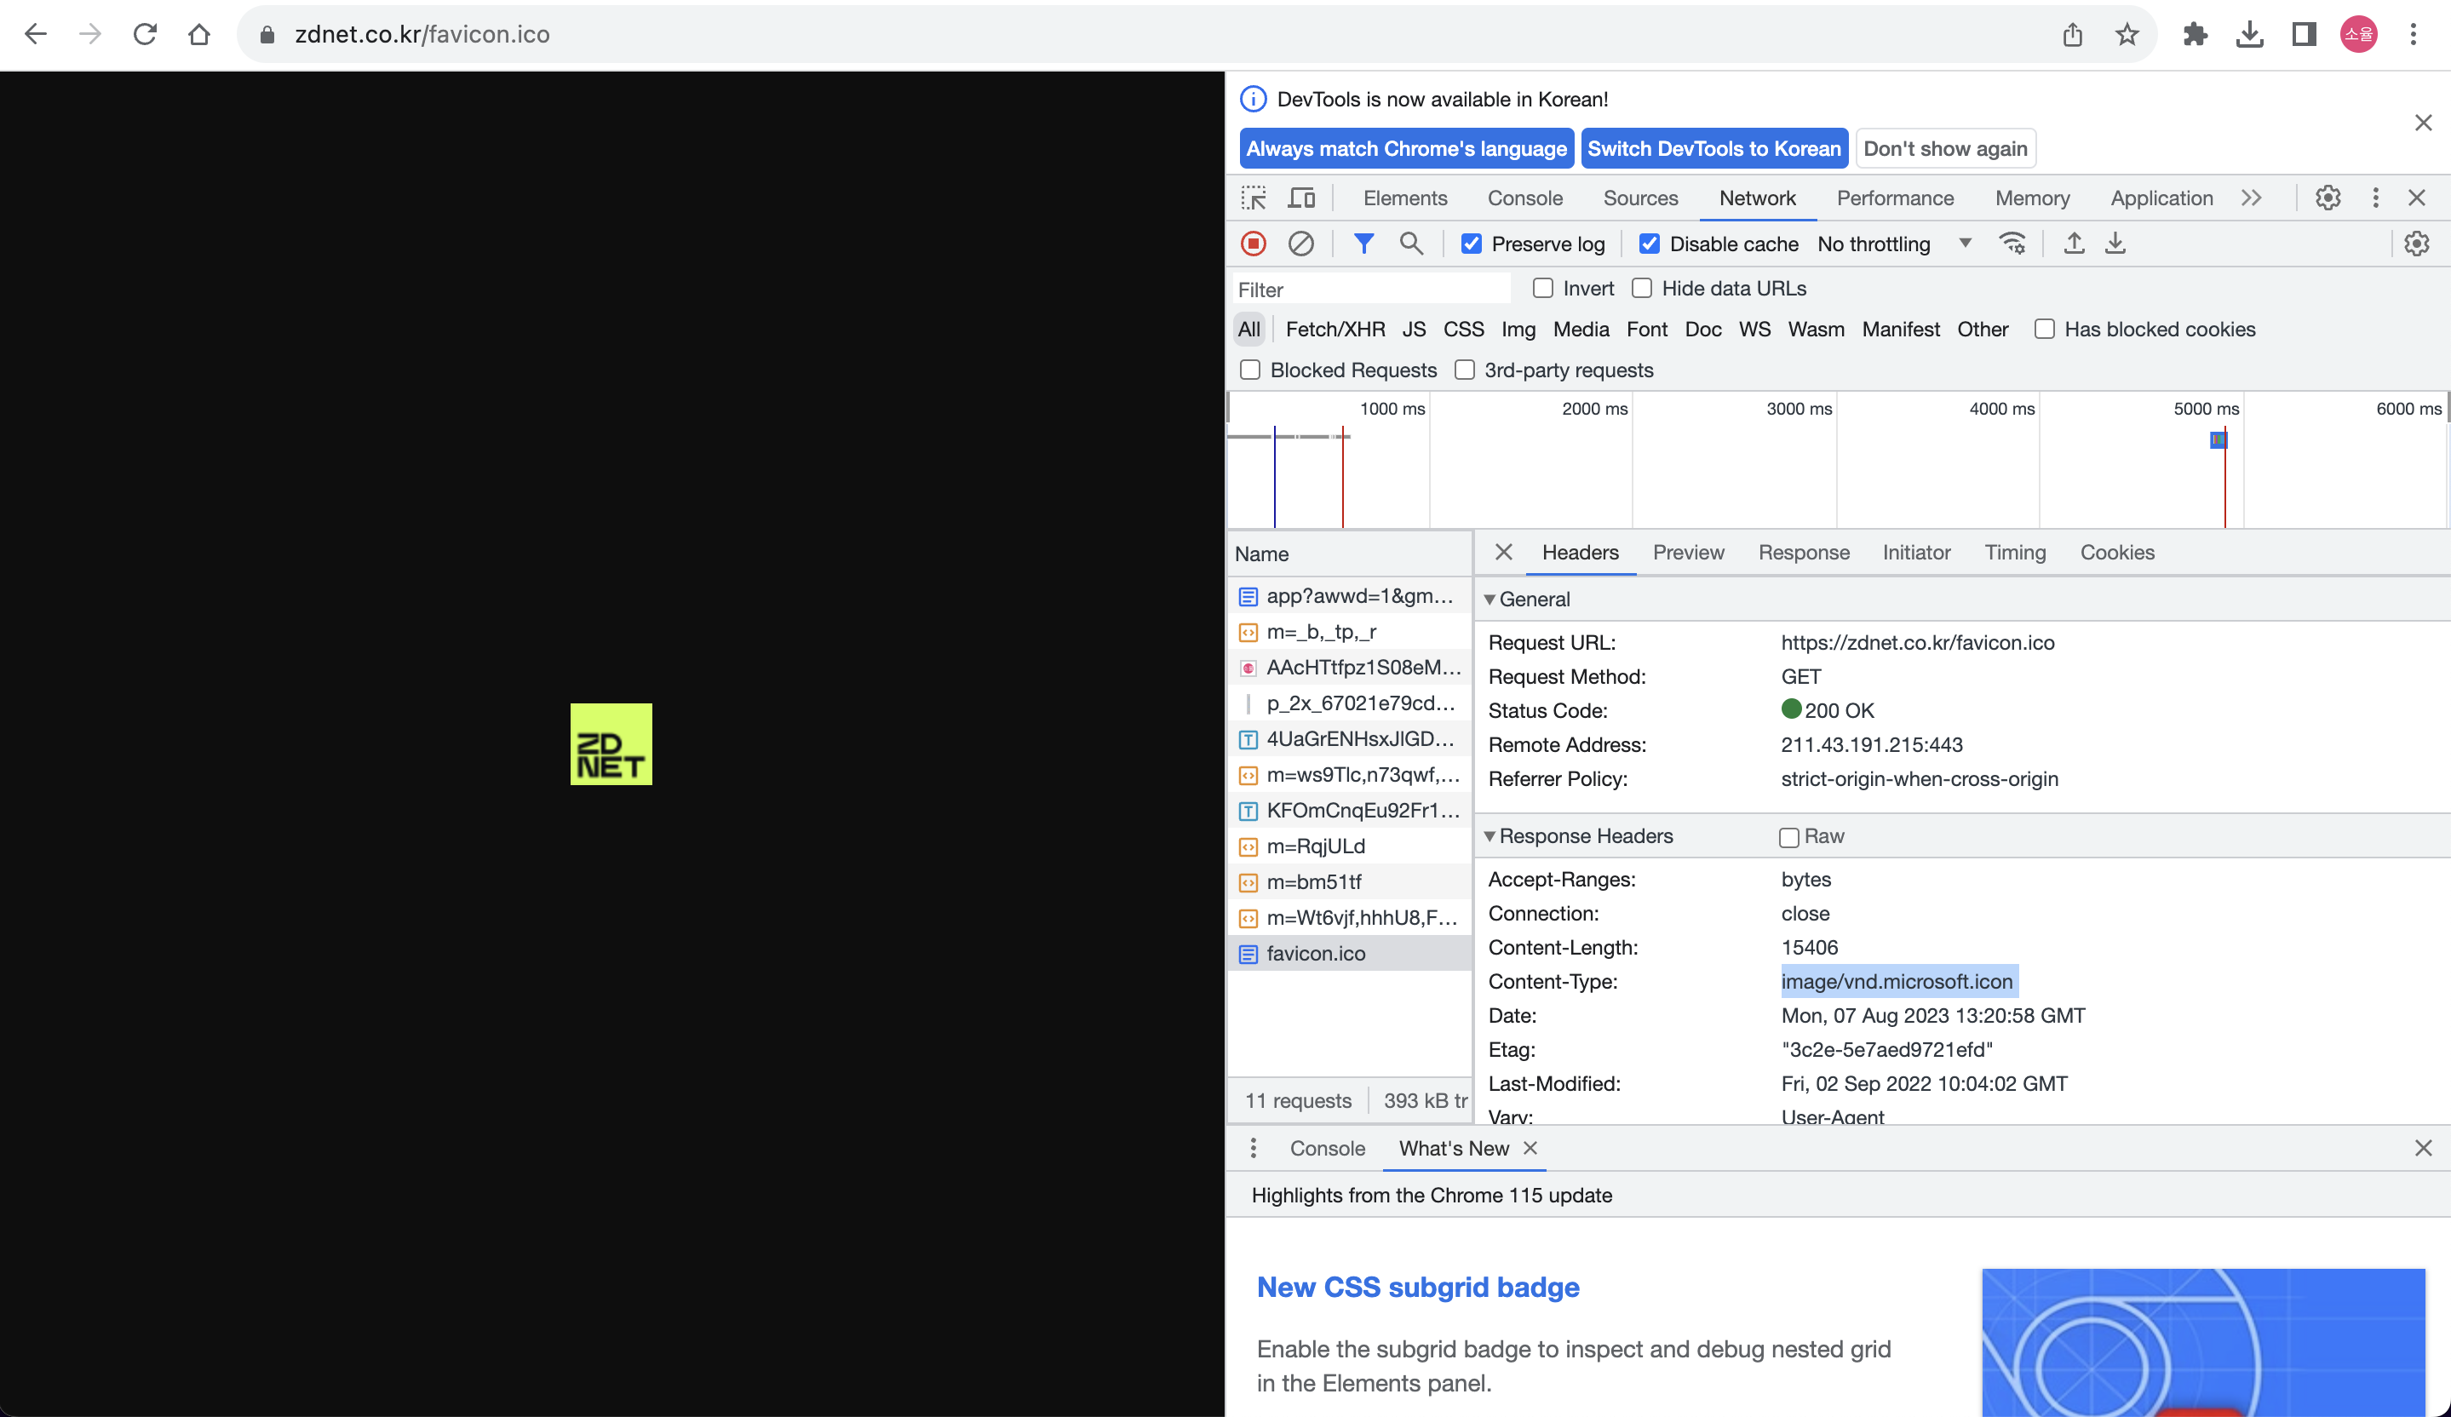Select the inspect element picker icon
Viewport: 2451px width, 1417px height.
point(1254,198)
